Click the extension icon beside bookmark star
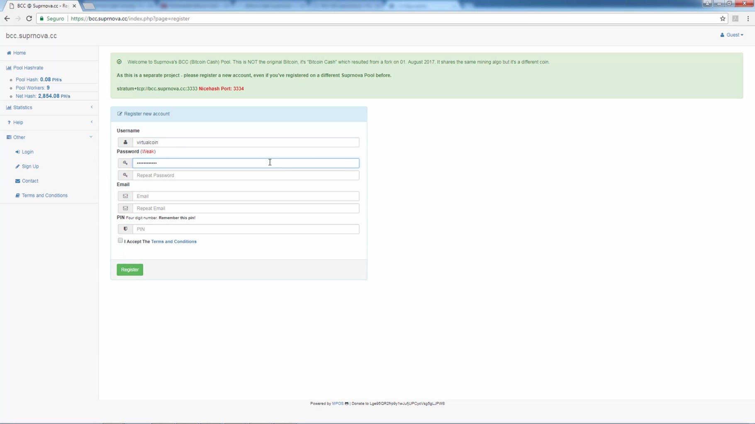This screenshot has height=424, width=755. pos(736,19)
